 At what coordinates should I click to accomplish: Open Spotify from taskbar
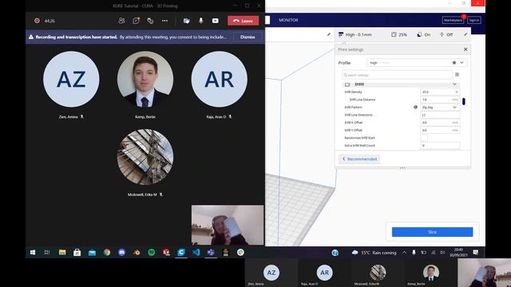(x=151, y=252)
